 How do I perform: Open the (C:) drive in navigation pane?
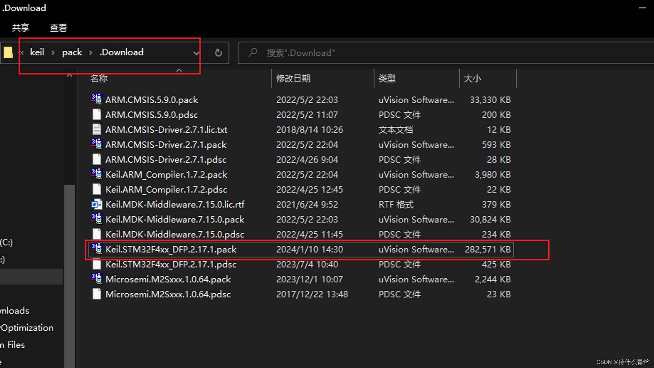pos(6,242)
